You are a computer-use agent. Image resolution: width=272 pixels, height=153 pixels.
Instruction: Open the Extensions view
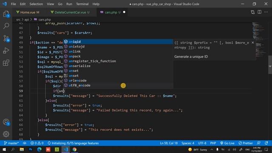(x=6, y=63)
